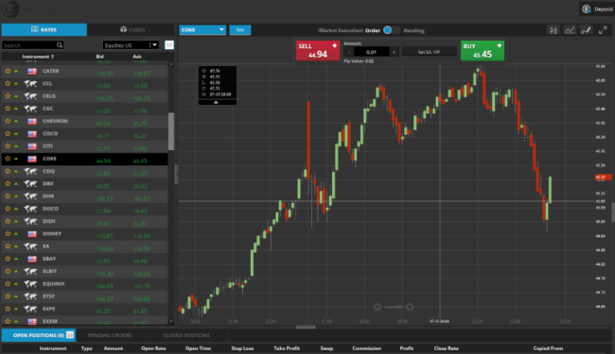
Task: Open the Pending Orders tab
Action: point(110,335)
